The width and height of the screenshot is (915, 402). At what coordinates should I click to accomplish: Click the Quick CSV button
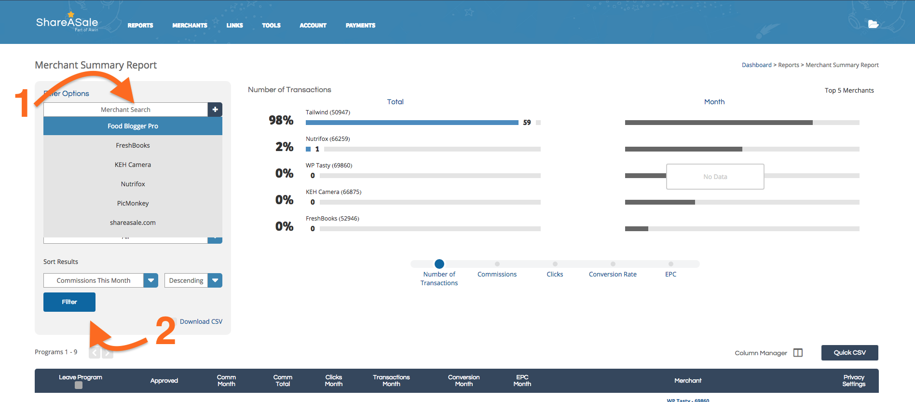850,353
